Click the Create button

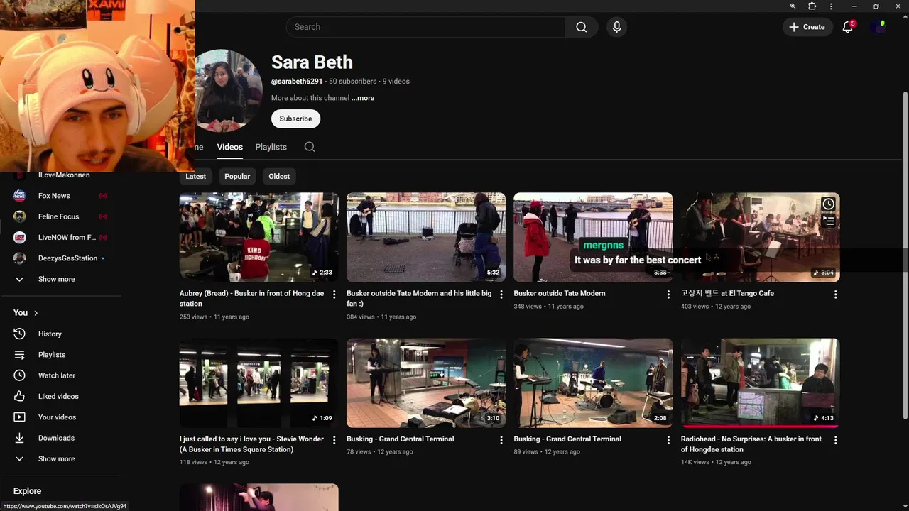807,27
